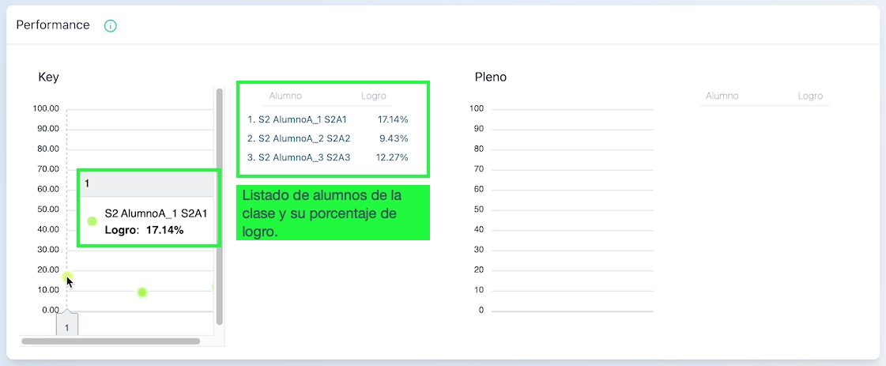
Task: Sort by the Logro header in the Pleno table
Action: pyautogui.click(x=810, y=96)
